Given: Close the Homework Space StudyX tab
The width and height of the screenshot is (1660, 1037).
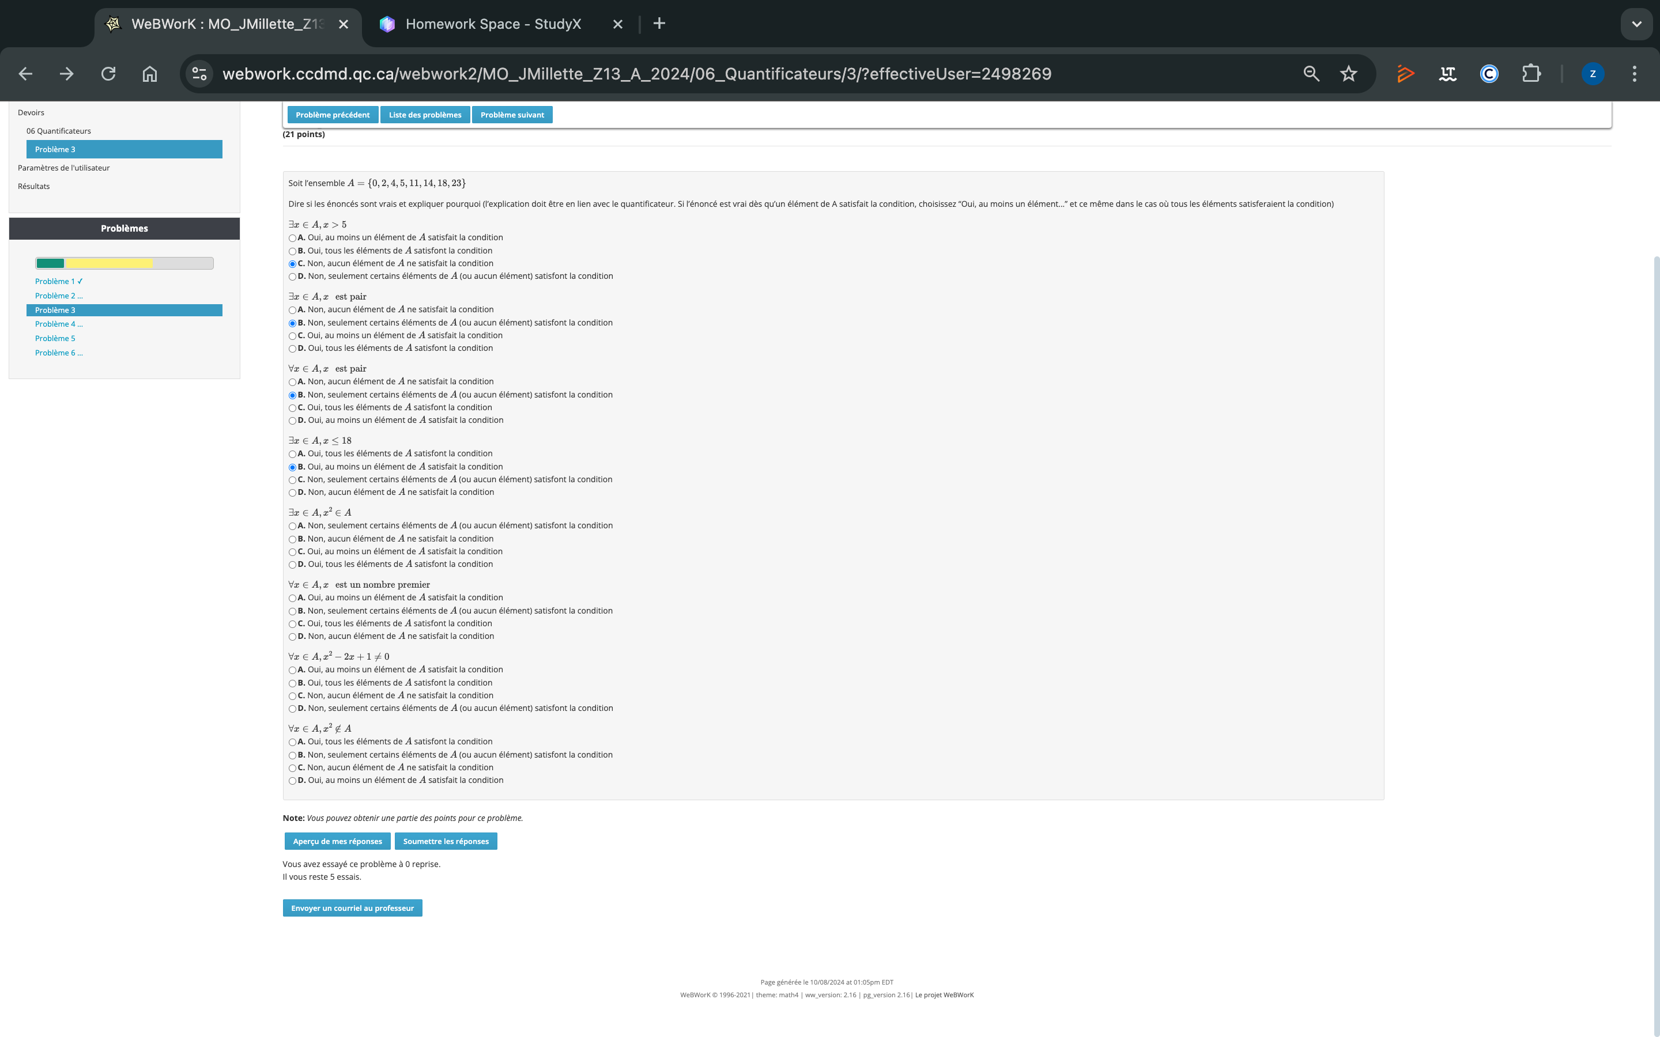Looking at the screenshot, I should click(617, 24).
